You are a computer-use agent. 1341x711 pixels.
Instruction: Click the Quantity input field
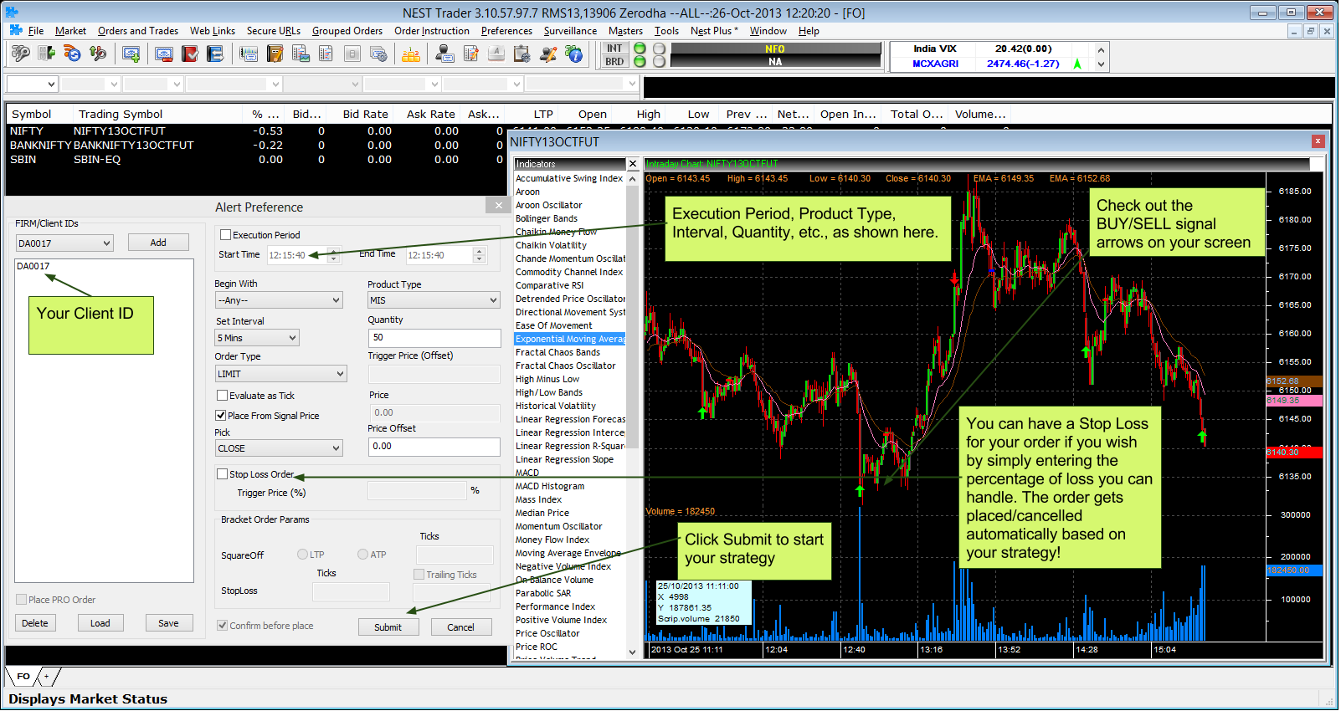(434, 338)
